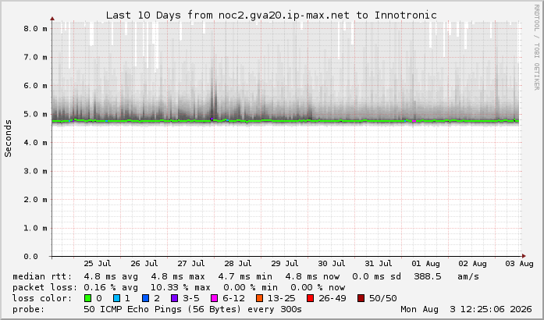Click the '4.8 ms avg' median rtt value
The image size is (544, 320).
point(111,276)
